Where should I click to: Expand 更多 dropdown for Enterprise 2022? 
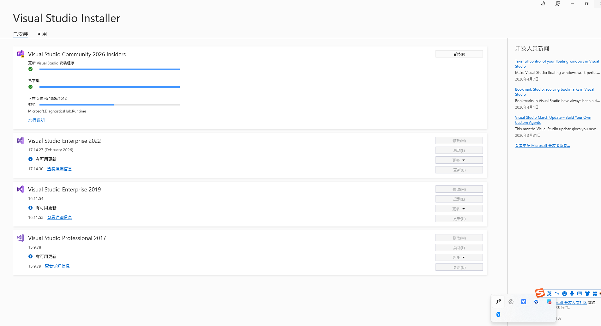(459, 160)
